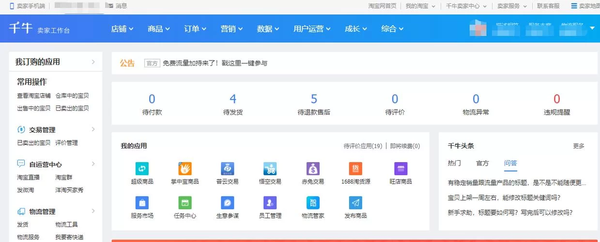This screenshot has height=242, width=600.
Task: Open 淘宝直播 in sidebar
Action: point(28,177)
